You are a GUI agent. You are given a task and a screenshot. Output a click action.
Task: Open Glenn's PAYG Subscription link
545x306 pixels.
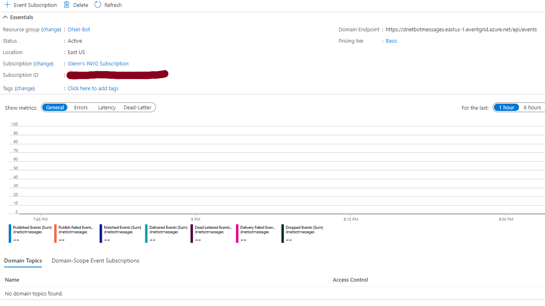tap(98, 64)
